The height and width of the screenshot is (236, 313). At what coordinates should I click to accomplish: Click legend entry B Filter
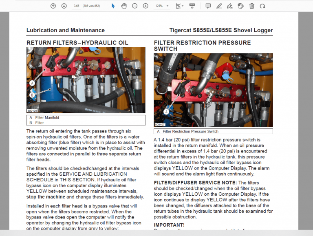click(x=37, y=123)
